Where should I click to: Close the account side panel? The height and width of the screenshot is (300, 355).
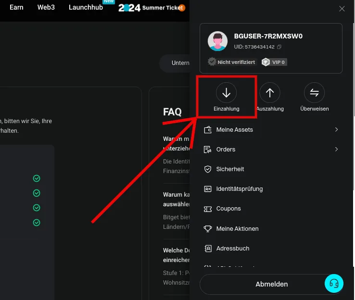point(342,9)
